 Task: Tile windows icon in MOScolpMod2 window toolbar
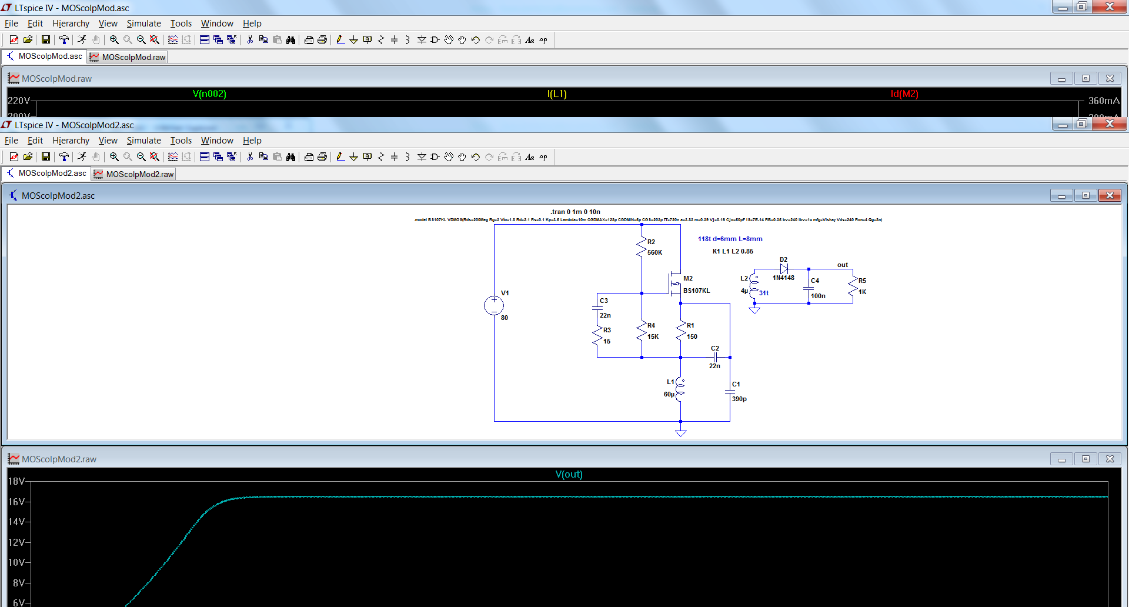click(205, 157)
